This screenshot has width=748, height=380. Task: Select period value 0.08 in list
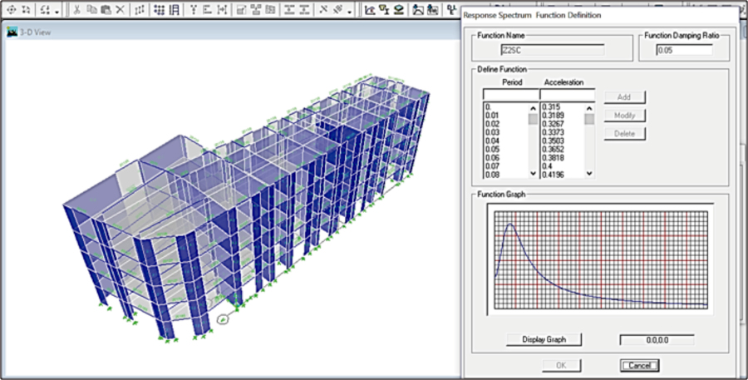492,175
